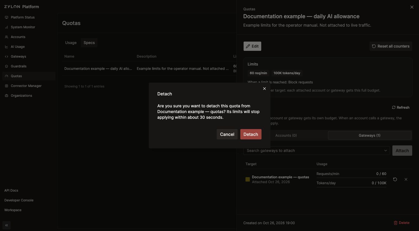Switch to the Gateways (1) tab

[370, 135]
